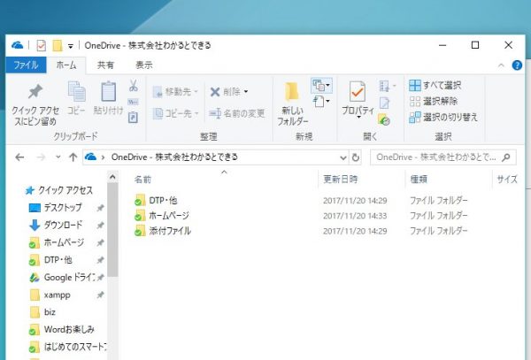Refresh the current folder
The image size is (531, 360).
pyautogui.click(x=355, y=157)
